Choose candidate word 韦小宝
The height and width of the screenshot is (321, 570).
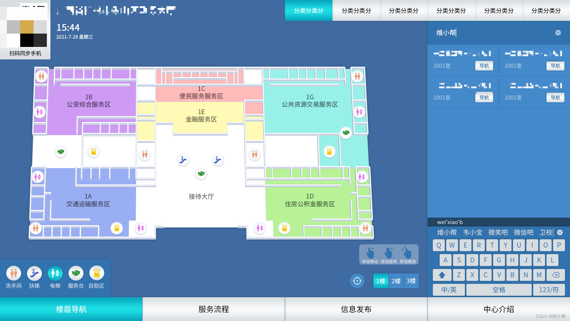click(x=473, y=232)
